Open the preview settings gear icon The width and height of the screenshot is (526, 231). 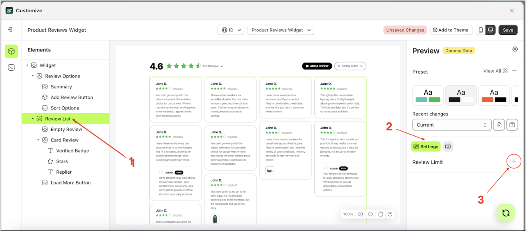[x=515, y=49]
